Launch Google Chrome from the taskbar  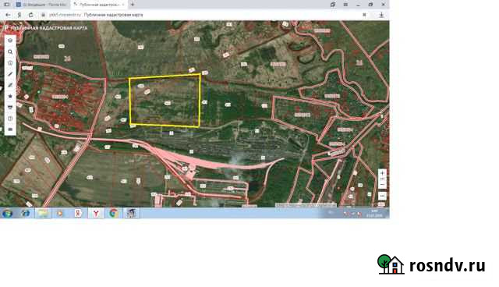pyautogui.click(x=113, y=213)
